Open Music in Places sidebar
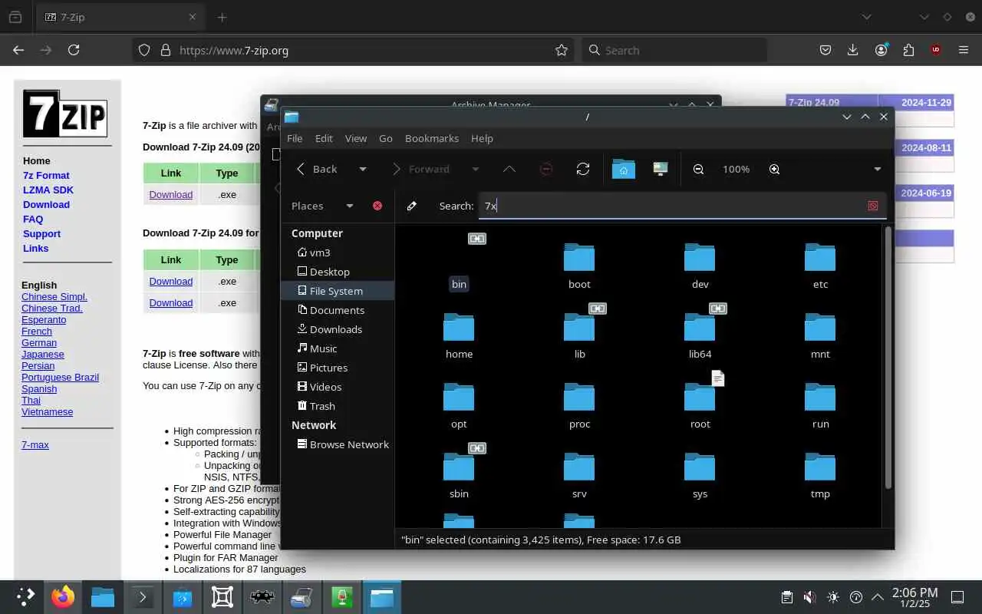This screenshot has width=982, height=614. pos(338,348)
